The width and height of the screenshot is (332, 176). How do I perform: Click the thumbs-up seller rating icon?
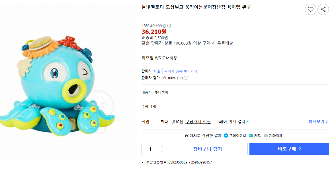coord(164,78)
